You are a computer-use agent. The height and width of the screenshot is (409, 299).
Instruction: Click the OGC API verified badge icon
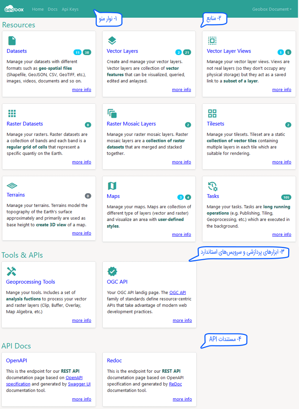click(112, 271)
